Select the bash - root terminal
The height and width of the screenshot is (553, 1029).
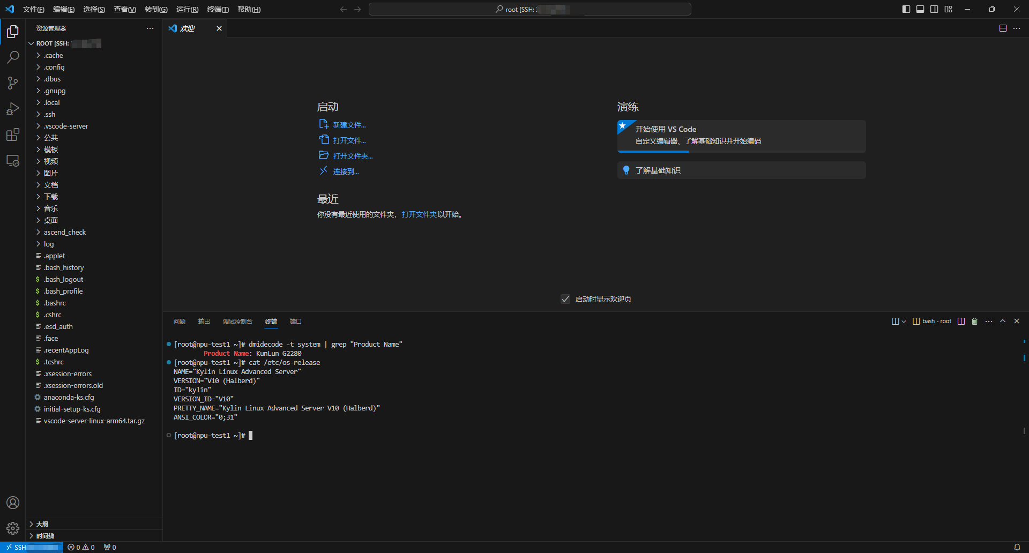(932, 321)
